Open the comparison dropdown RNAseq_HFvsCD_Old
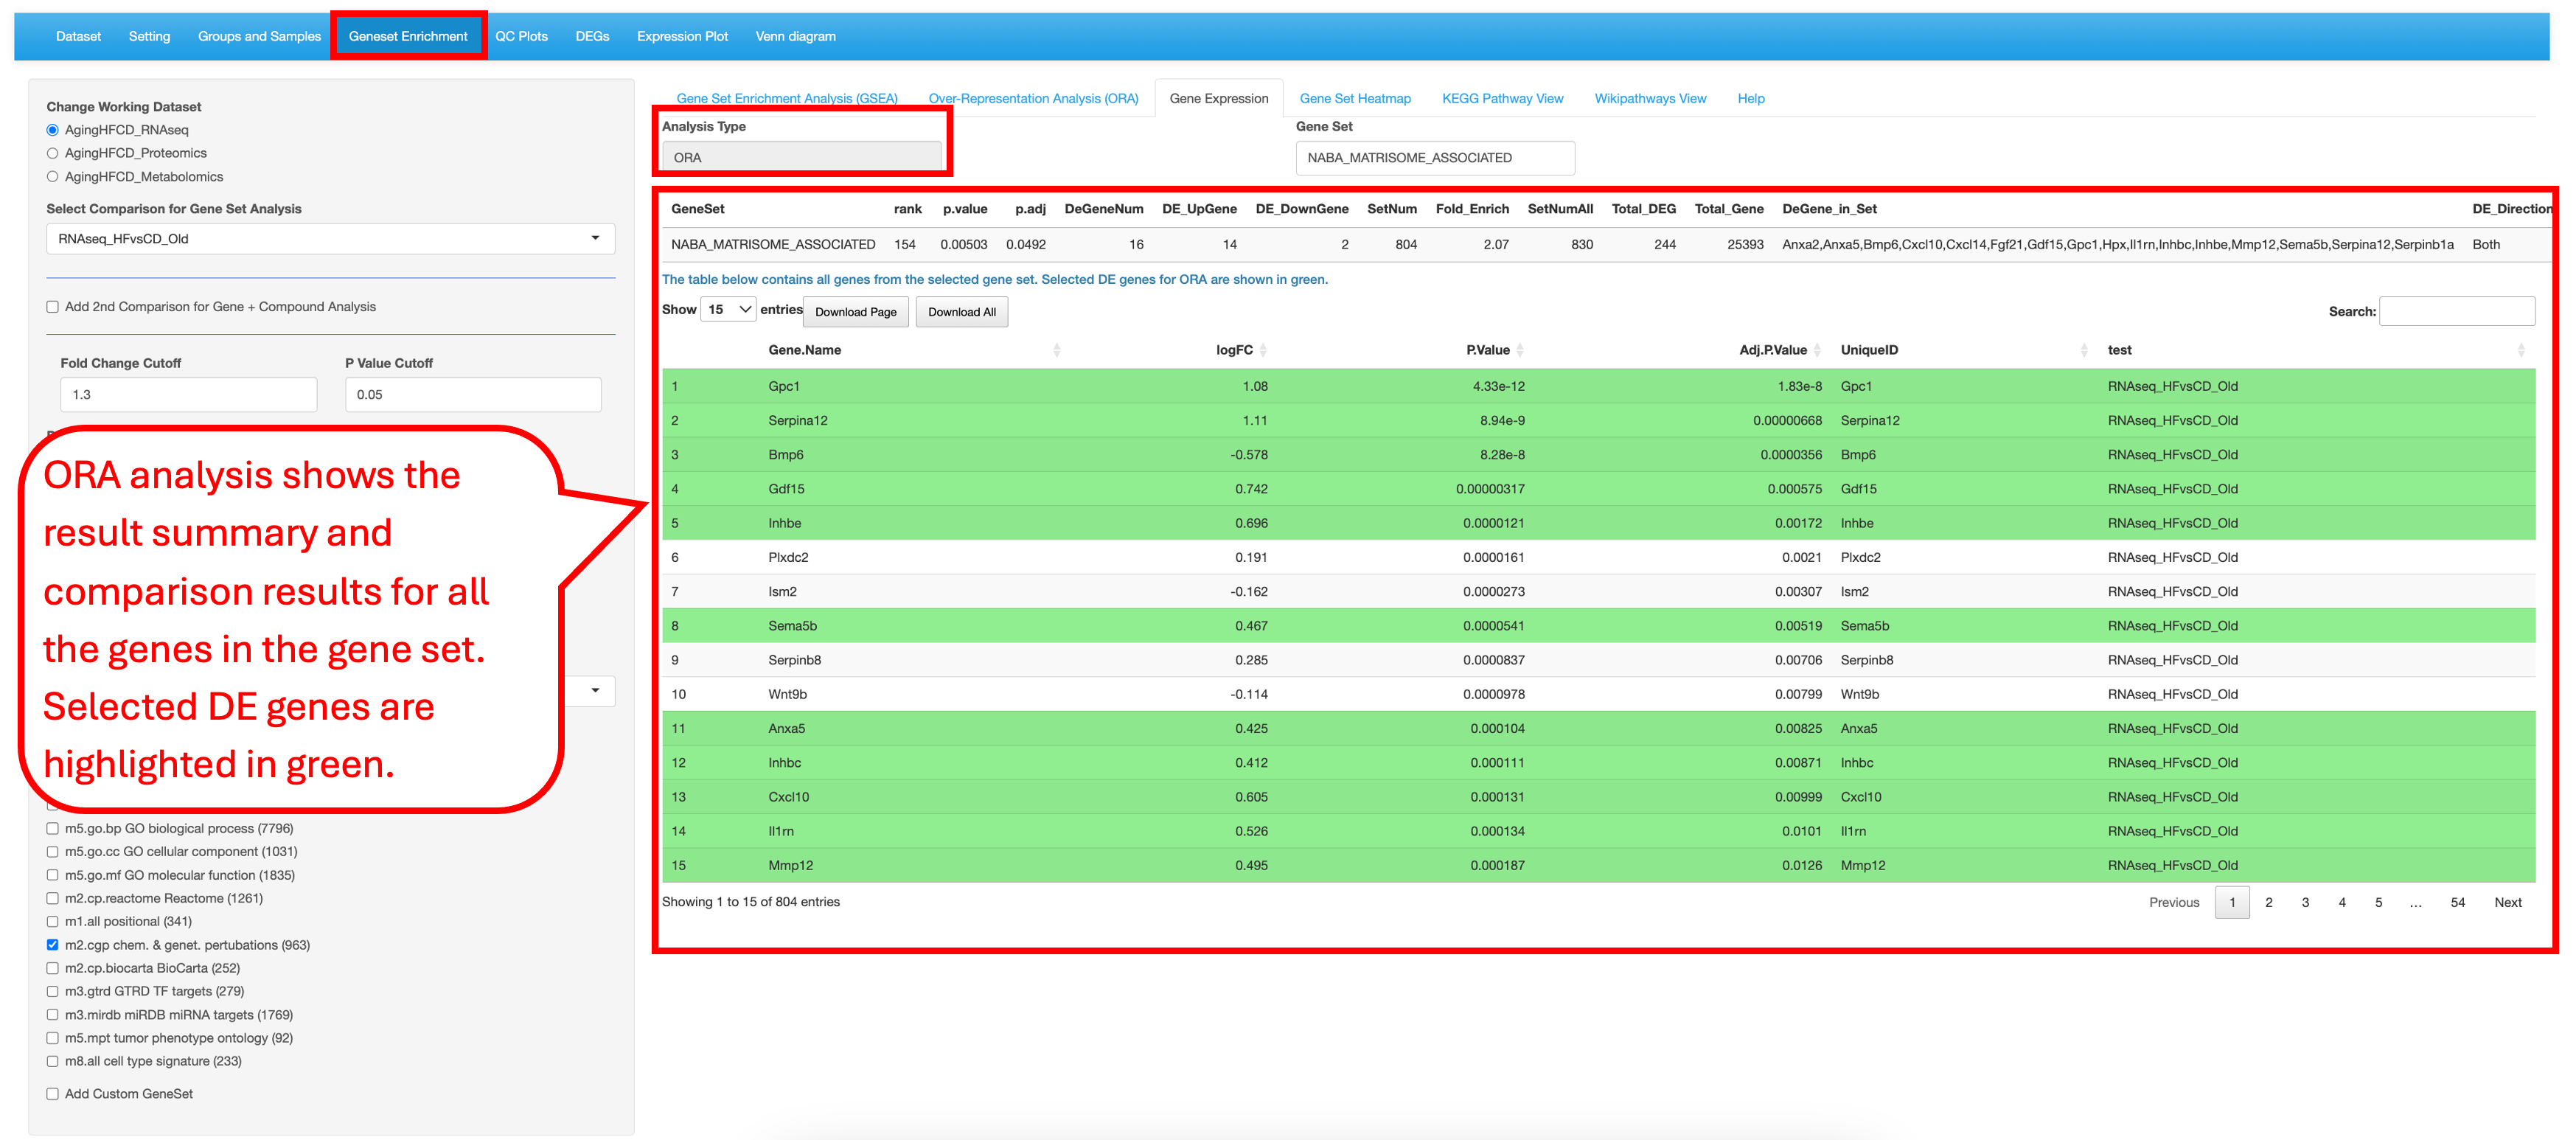 [x=330, y=239]
